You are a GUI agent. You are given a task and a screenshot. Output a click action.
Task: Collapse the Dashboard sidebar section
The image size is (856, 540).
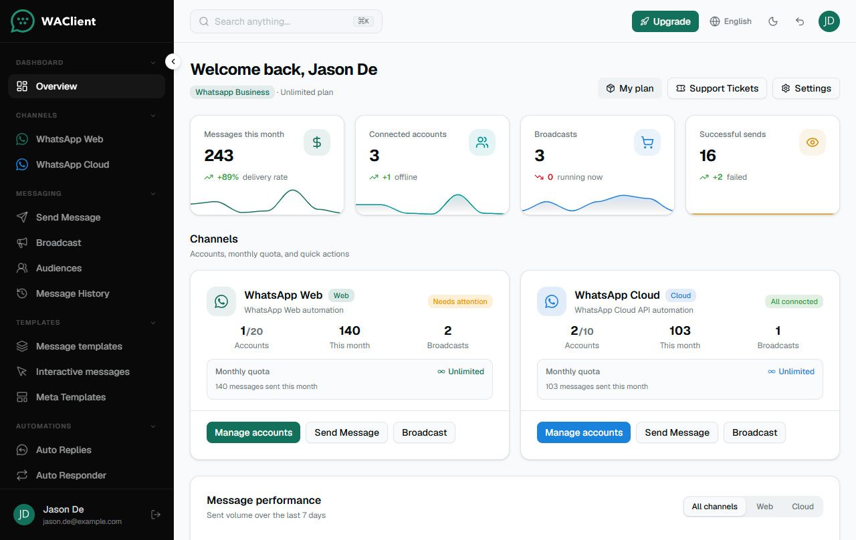(153, 63)
